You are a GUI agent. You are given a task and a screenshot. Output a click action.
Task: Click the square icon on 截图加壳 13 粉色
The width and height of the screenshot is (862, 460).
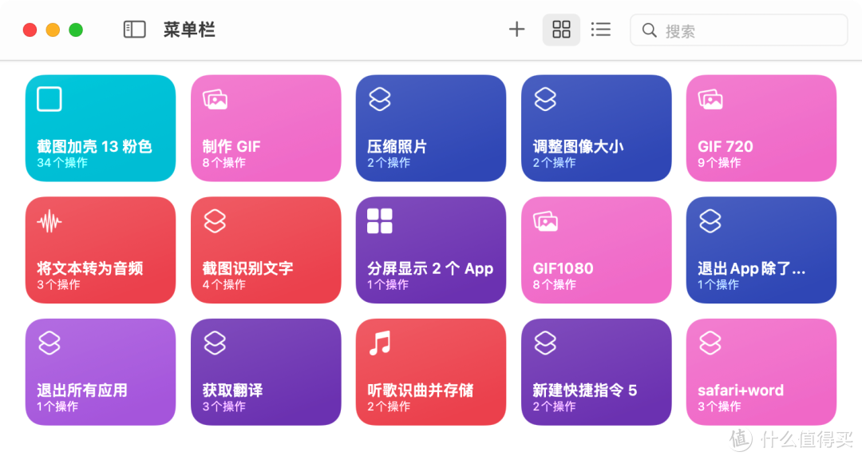(49, 100)
